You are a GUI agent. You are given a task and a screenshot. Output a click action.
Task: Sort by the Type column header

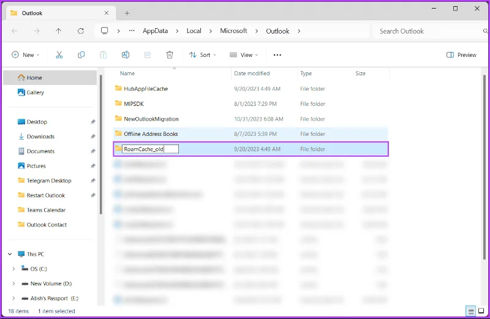coord(306,73)
